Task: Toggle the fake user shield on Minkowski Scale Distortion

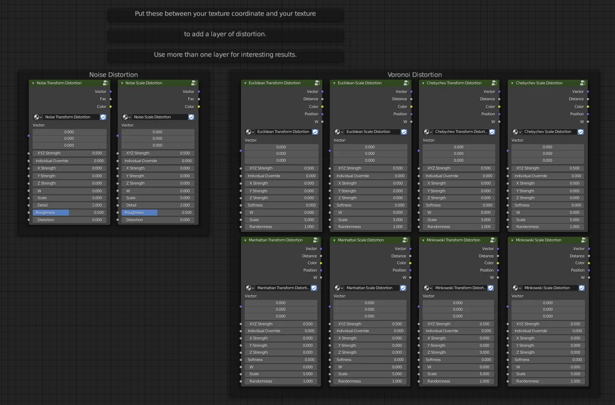Action: pos(581,288)
